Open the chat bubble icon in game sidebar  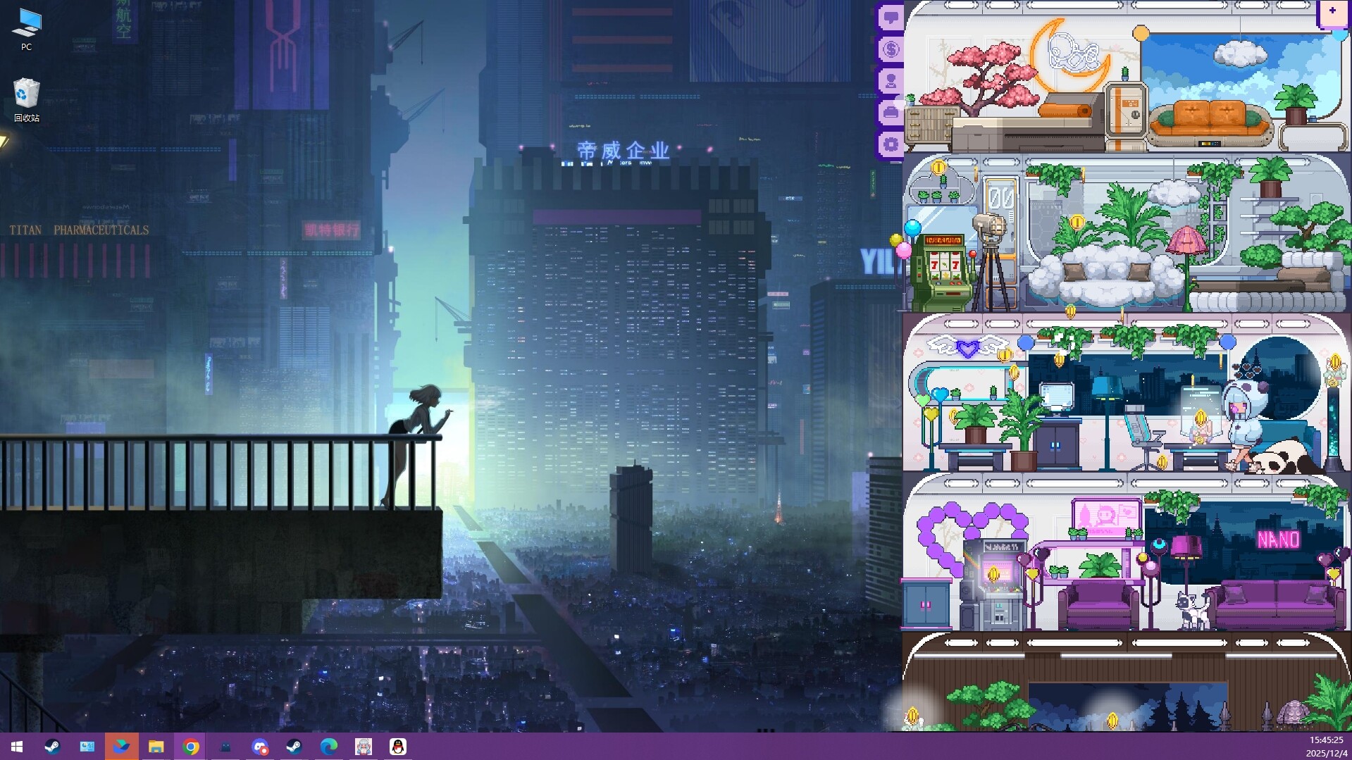click(x=891, y=18)
